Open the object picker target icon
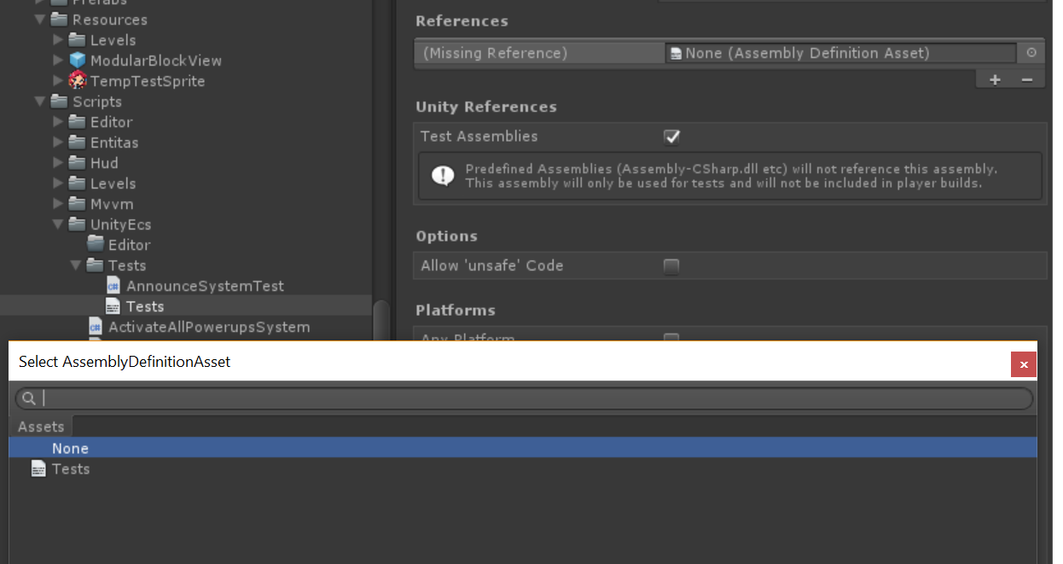Viewport: 1063px width, 564px height. pos(1031,52)
